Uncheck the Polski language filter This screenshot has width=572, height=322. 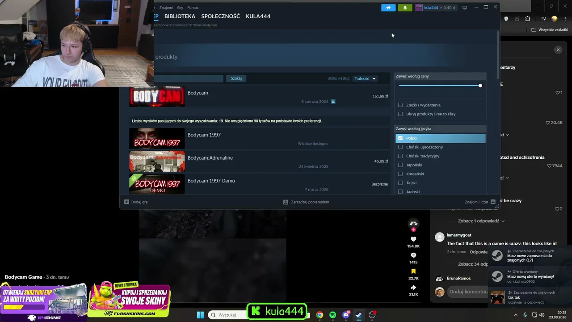tap(400, 138)
